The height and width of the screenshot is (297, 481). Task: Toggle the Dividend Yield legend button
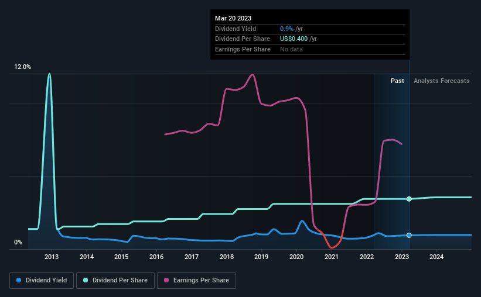42,281
